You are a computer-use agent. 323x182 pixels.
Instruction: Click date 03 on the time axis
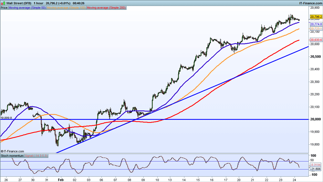coord(89,180)
